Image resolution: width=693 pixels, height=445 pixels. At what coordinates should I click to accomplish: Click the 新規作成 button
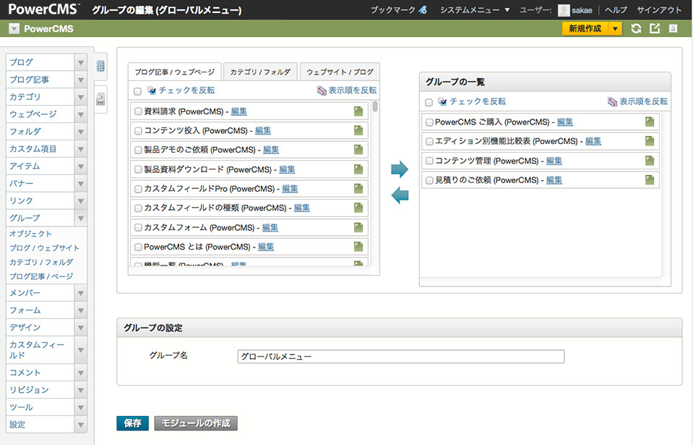pyautogui.click(x=585, y=29)
